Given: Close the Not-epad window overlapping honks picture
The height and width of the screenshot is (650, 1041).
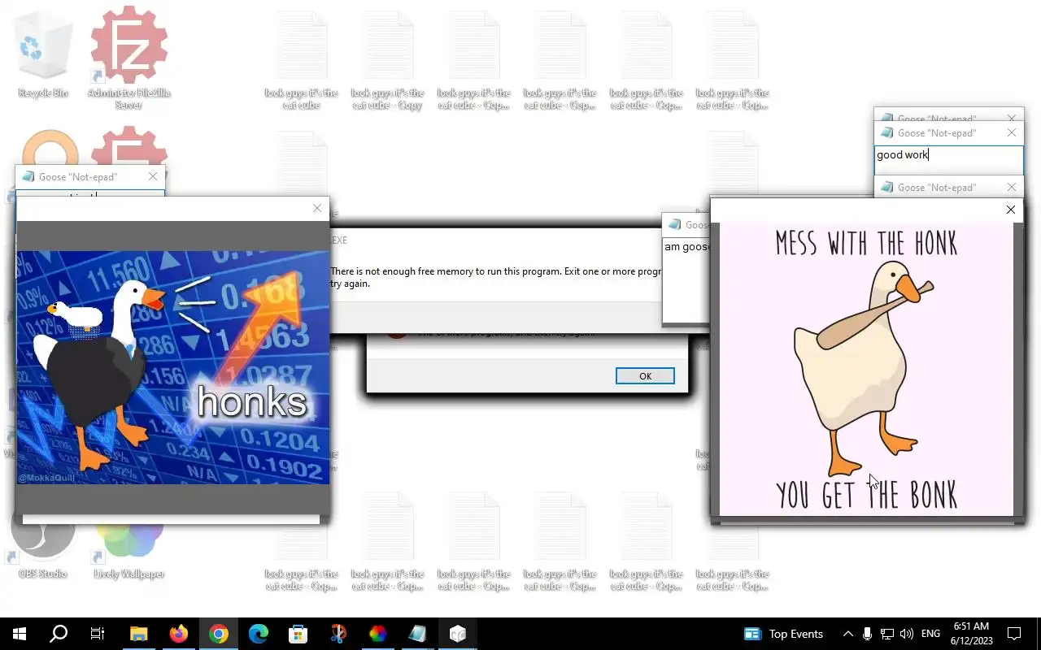Looking at the screenshot, I should pyautogui.click(x=153, y=176).
